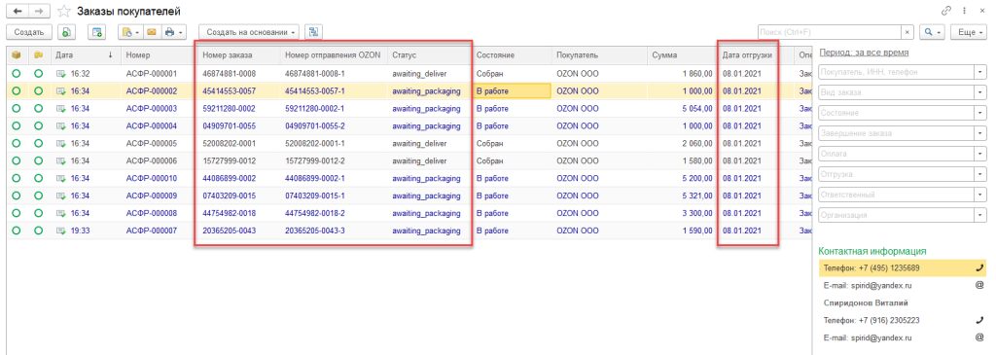996x355 pixels.
Task: Click sum 2 060,00
Action: (x=698, y=143)
